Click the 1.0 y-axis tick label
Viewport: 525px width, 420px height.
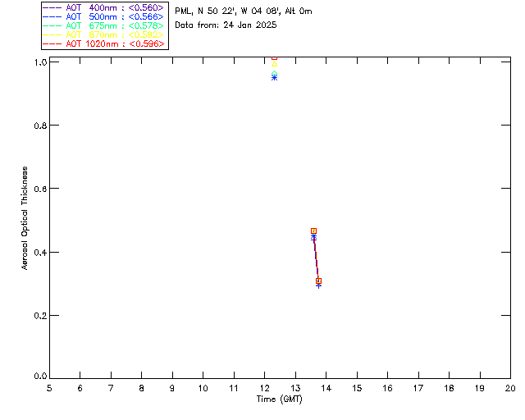pyautogui.click(x=40, y=62)
